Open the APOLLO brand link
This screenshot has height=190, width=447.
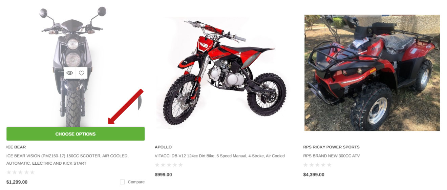tap(163, 147)
